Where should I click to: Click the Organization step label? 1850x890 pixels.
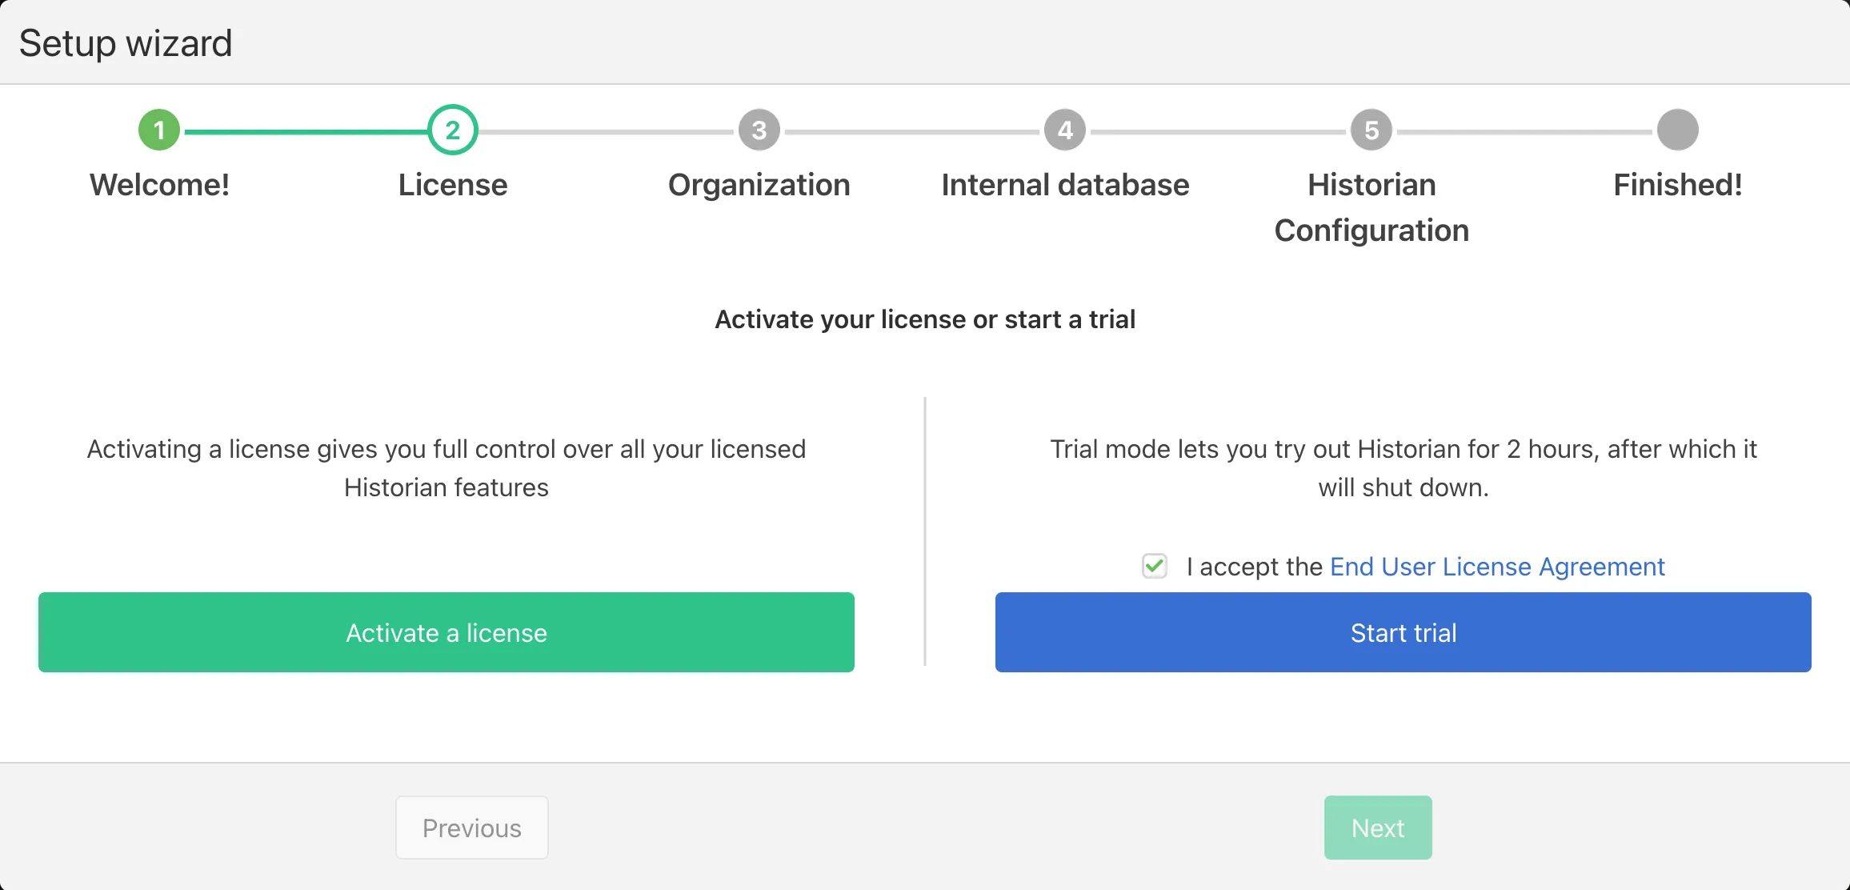[x=759, y=185]
